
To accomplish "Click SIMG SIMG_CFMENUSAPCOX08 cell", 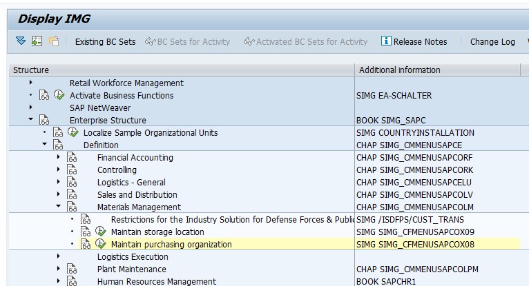I will pyautogui.click(x=415, y=245).
